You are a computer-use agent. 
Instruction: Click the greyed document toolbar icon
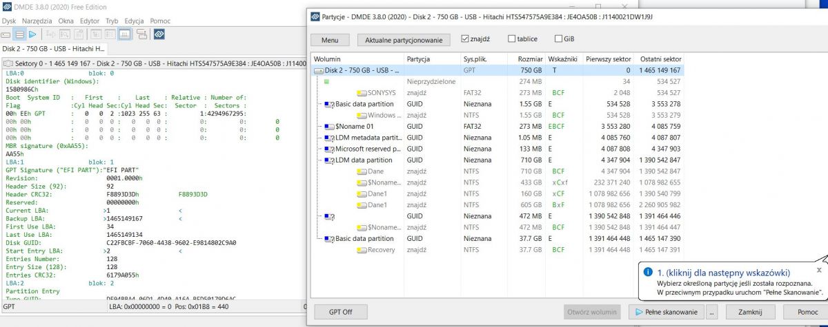point(77,34)
